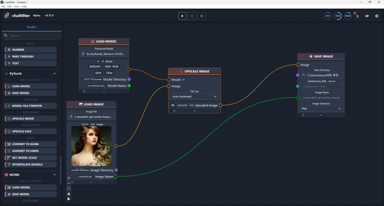This screenshot has width=384, height=206.
Task: Select the Pass Through node
Action: pos(30,56)
